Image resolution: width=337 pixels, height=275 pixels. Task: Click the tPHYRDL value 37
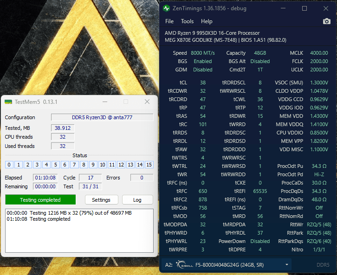(x=260, y=233)
